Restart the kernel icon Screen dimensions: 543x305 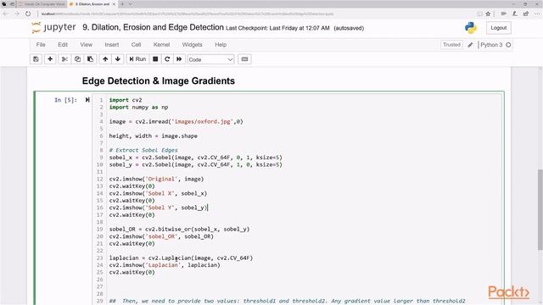pos(167,59)
